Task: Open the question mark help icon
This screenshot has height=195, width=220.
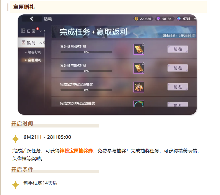Action: coord(194,35)
